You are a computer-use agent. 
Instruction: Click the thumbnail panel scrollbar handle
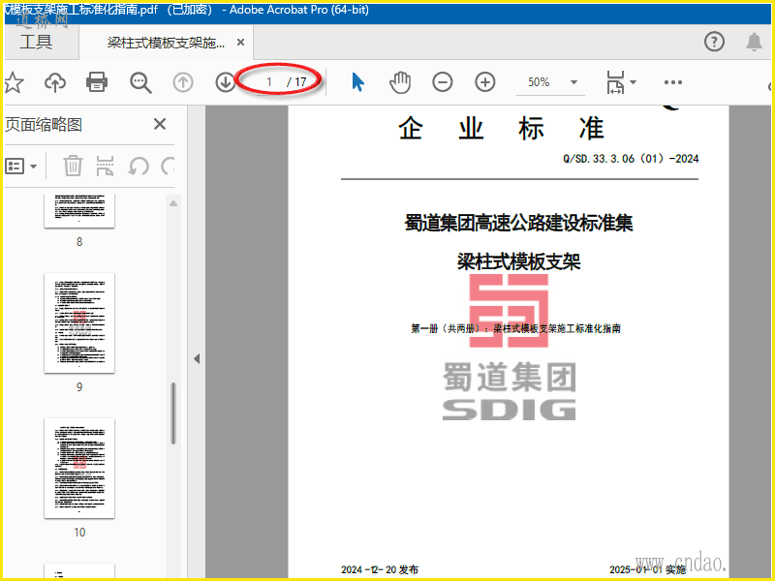point(173,413)
